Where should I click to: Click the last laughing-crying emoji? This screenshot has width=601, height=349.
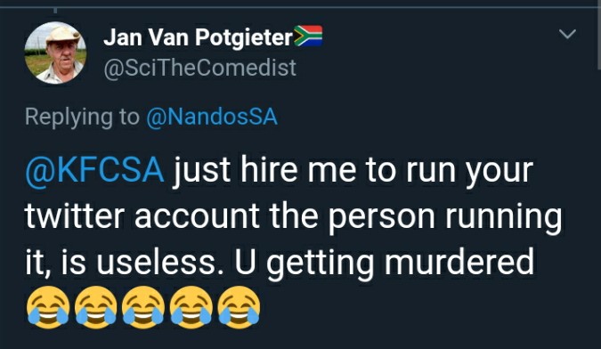239,307
